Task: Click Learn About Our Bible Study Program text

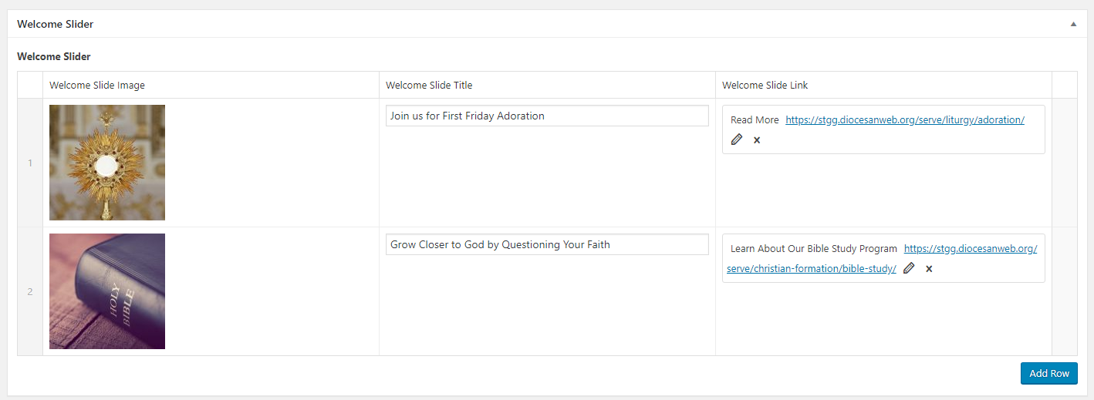Action: point(813,249)
